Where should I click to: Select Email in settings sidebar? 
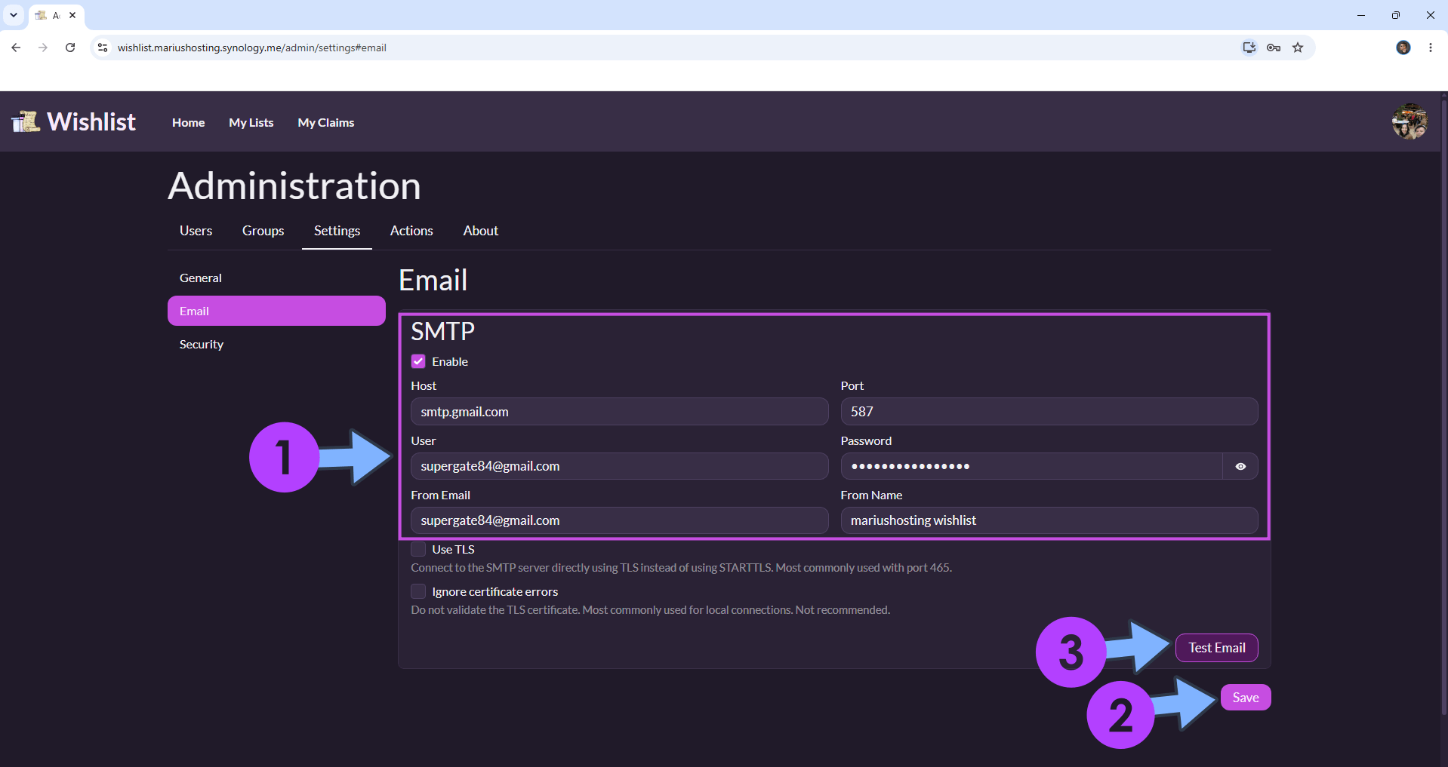coord(276,311)
